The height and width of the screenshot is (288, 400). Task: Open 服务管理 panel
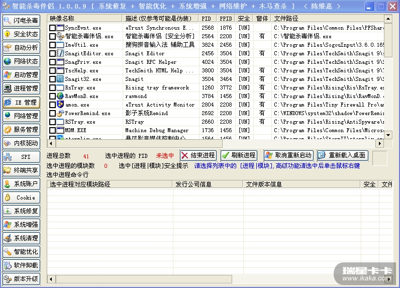tap(22, 129)
